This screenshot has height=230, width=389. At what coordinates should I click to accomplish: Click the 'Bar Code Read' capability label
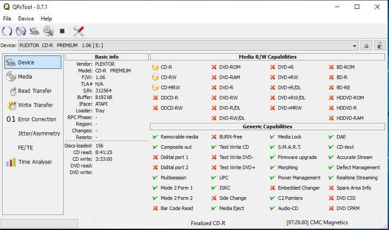177,208
